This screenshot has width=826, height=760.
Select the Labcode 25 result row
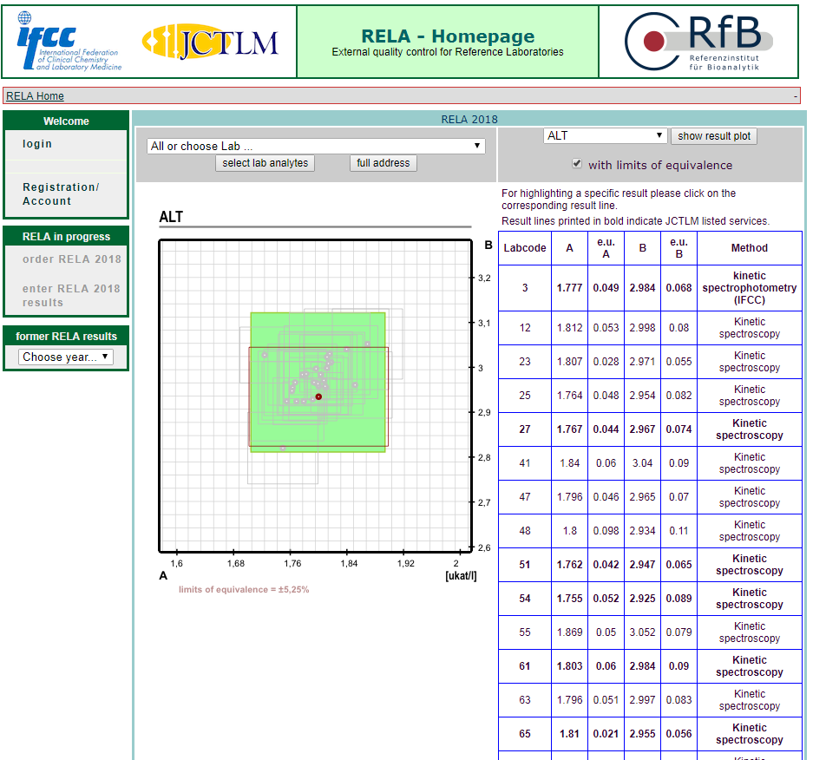(650, 395)
